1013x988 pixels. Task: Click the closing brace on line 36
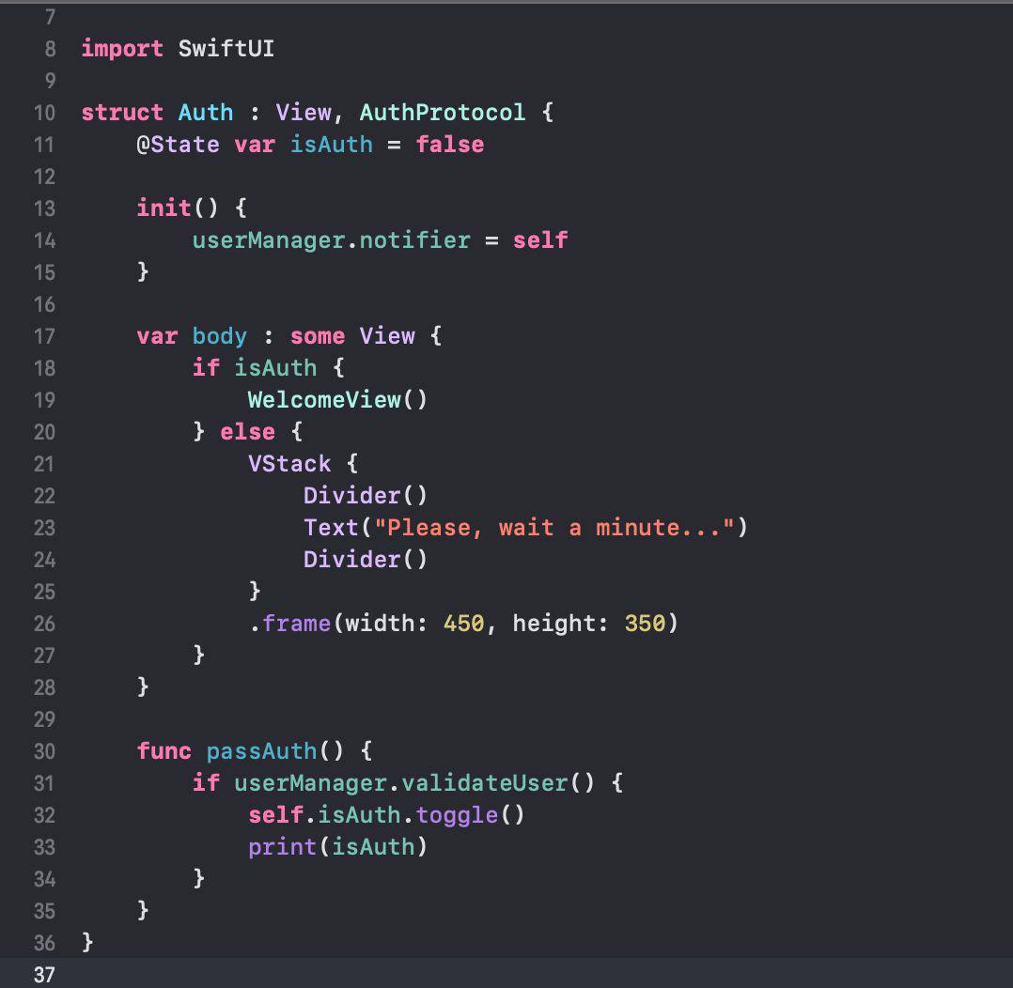pyautogui.click(x=88, y=942)
